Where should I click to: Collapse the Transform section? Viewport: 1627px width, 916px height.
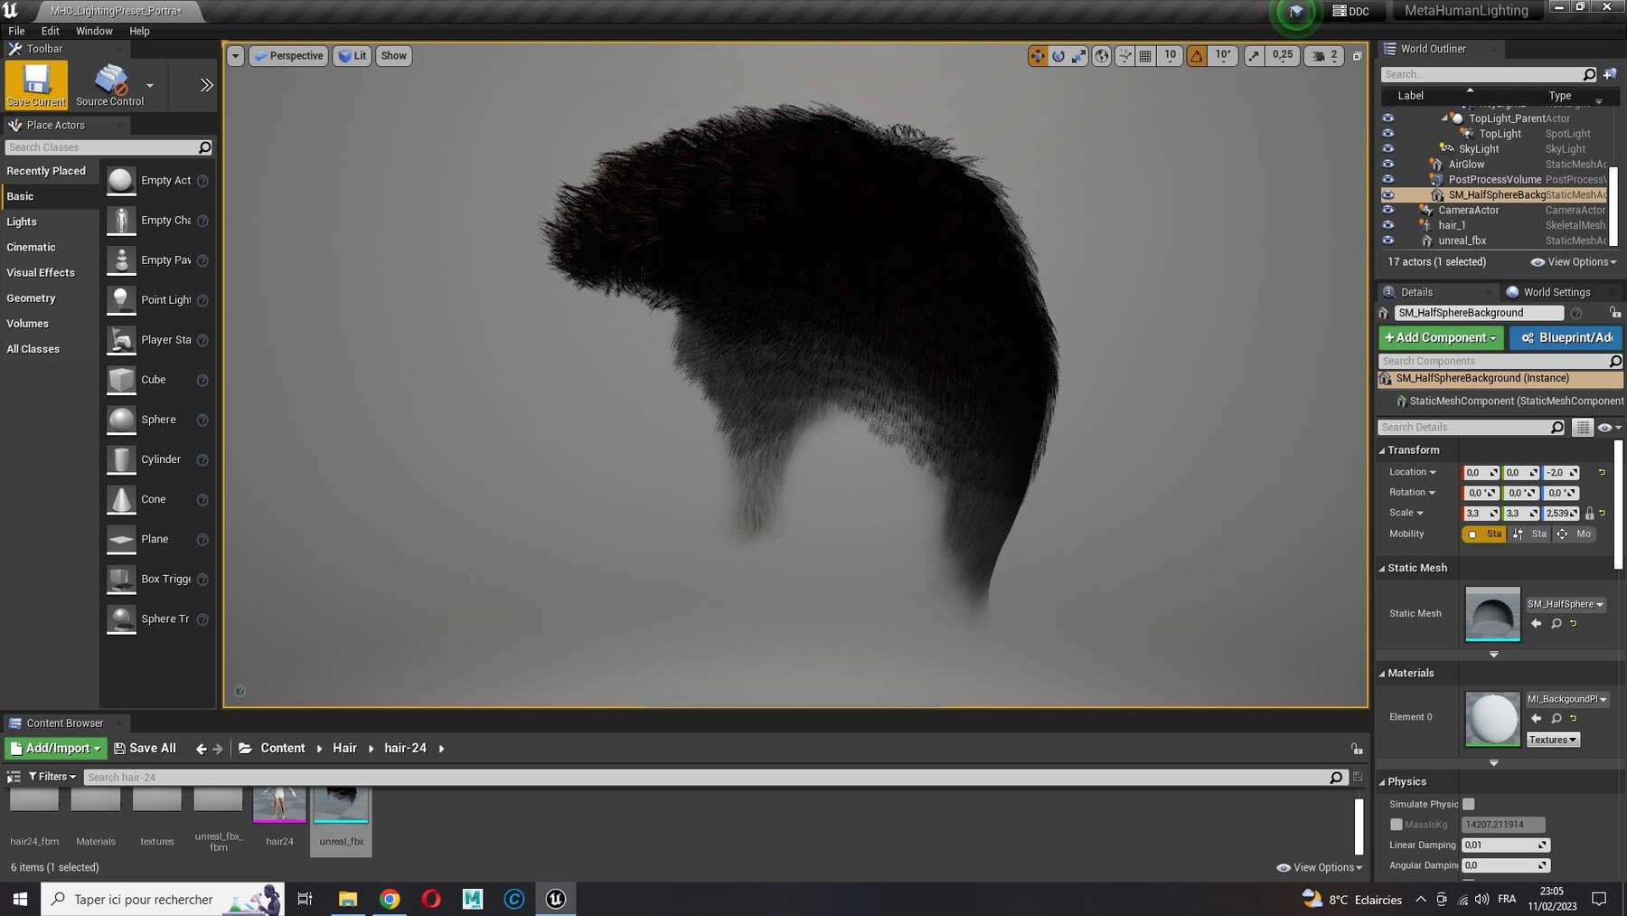(x=1382, y=450)
